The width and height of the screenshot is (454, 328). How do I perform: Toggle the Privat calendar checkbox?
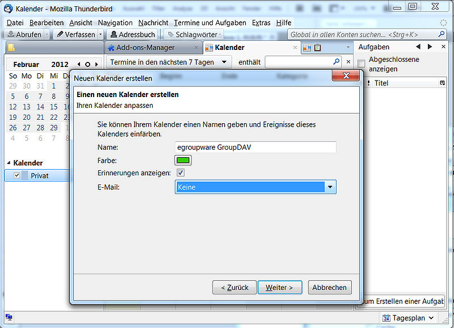pos(16,176)
